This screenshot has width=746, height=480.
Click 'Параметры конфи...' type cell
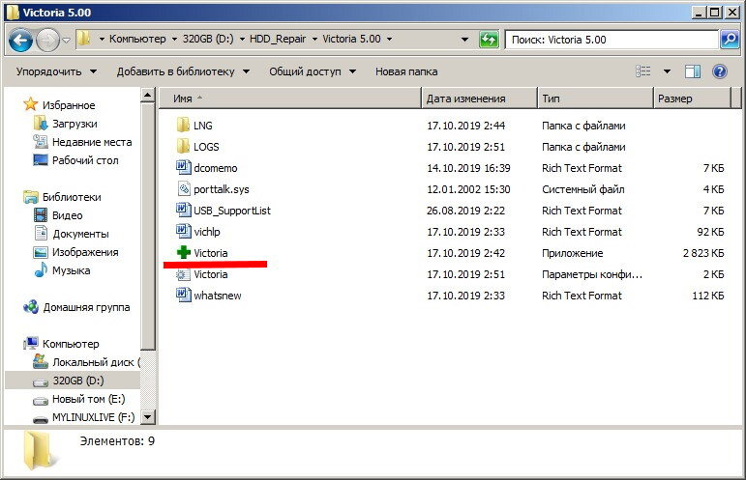point(592,274)
